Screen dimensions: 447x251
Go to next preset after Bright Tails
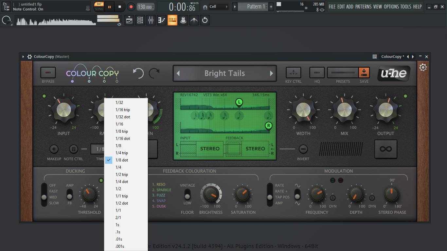(271, 73)
